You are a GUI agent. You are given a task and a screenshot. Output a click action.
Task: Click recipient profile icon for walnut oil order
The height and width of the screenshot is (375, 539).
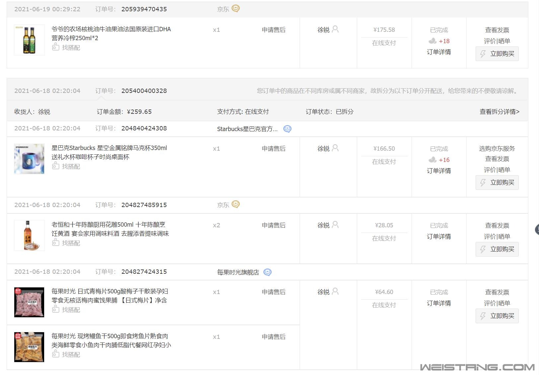point(335,29)
